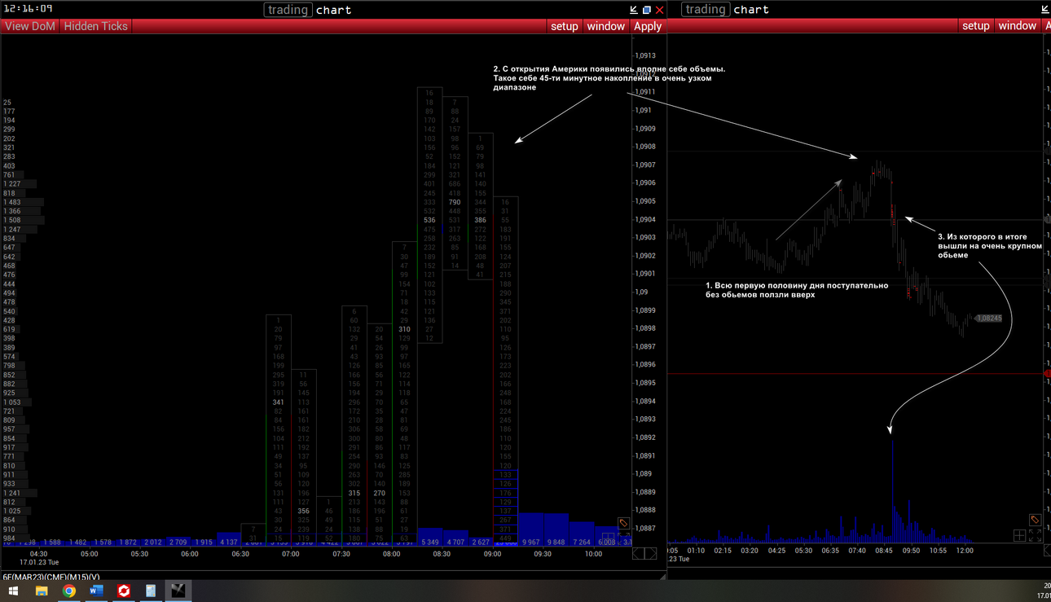The image size is (1051, 602).
Task: Enable crosshair tool in right chart window
Action: tap(1019, 535)
